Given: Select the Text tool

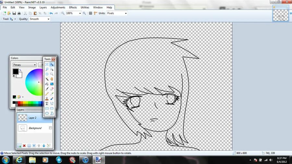Looking at the screenshot, I should point(47,104).
